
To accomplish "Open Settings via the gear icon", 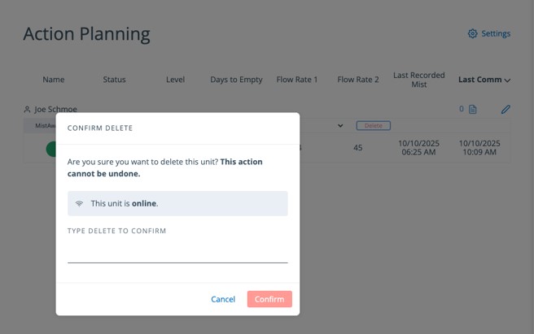I will coord(472,34).
